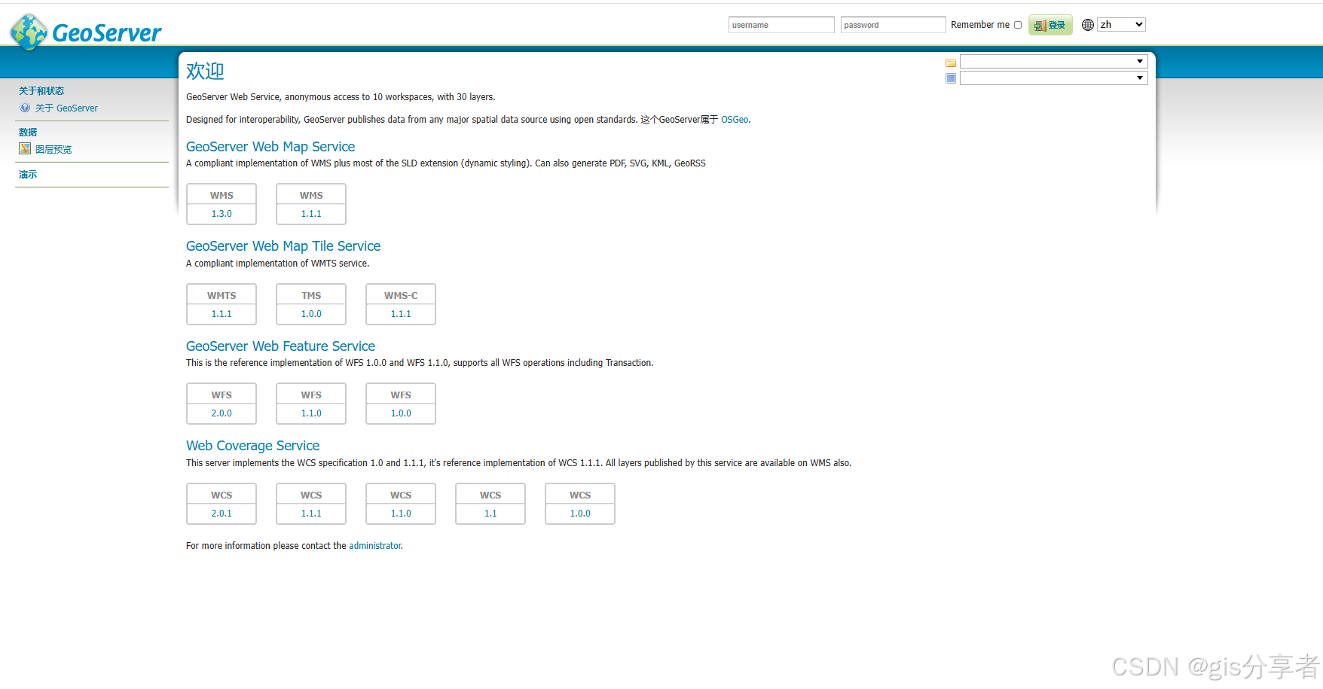The width and height of the screenshot is (1323, 689).
Task: Click the 欢迎 welcome heading
Action: click(205, 71)
